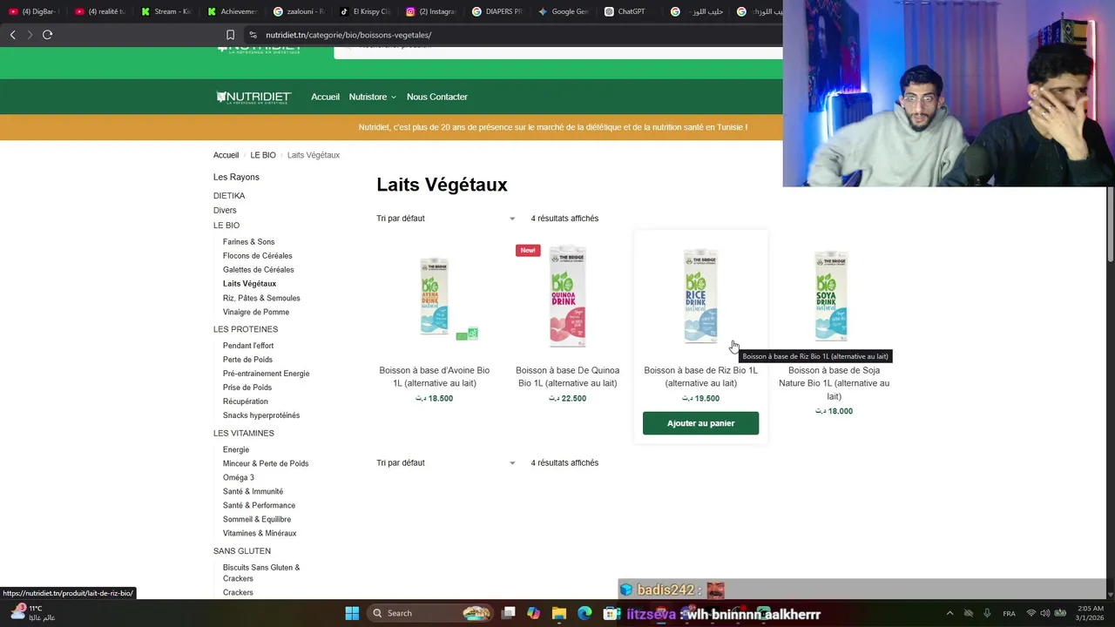Image resolution: width=1115 pixels, height=627 pixels.
Task: Select Pré-entraînement Energie subcategory
Action: [x=266, y=374]
